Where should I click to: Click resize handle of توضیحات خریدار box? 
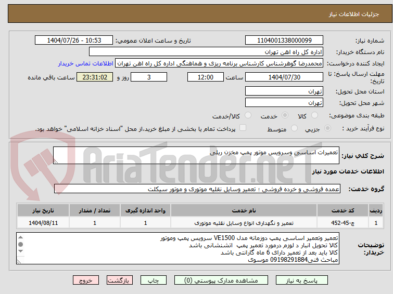pos(19,261)
